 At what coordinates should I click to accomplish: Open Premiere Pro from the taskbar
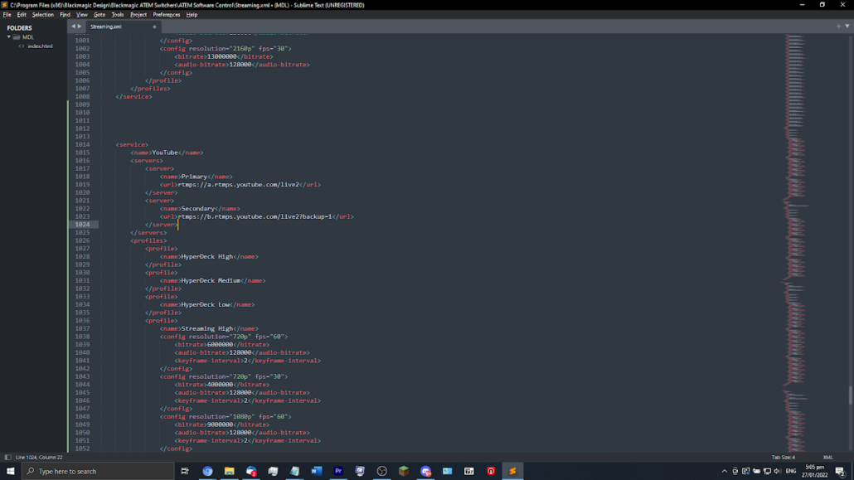pos(338,471)
